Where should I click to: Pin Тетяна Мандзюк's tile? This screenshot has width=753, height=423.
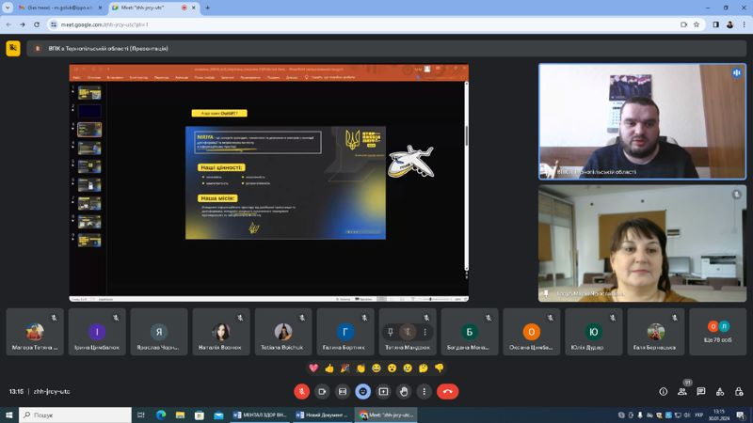(x=391, y=332)
